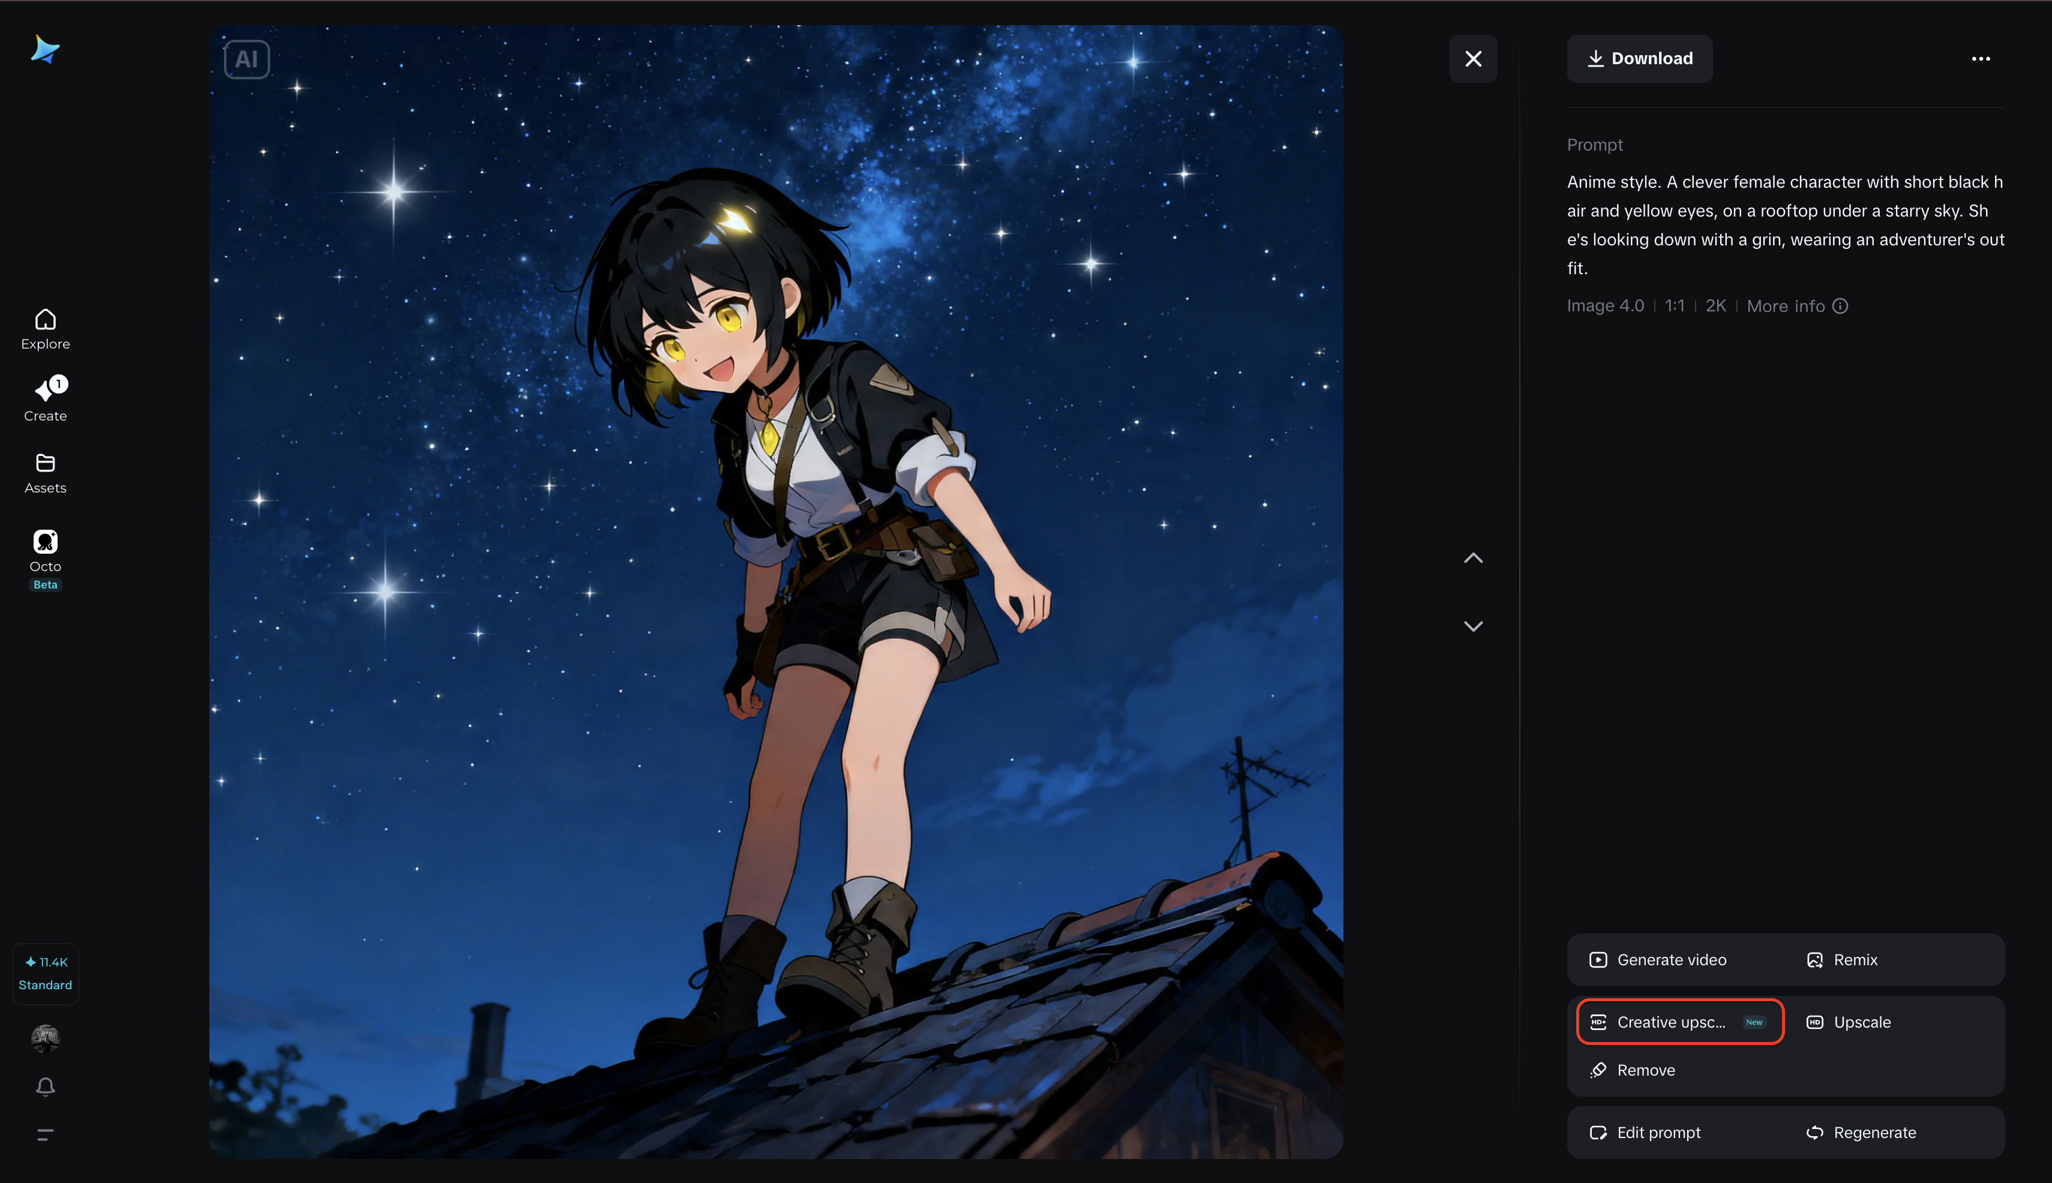Image resolution: width=2052 pixels, height=1183 pixels.
Task: Click the '2K' resolution label
Action: [1715, 307]
